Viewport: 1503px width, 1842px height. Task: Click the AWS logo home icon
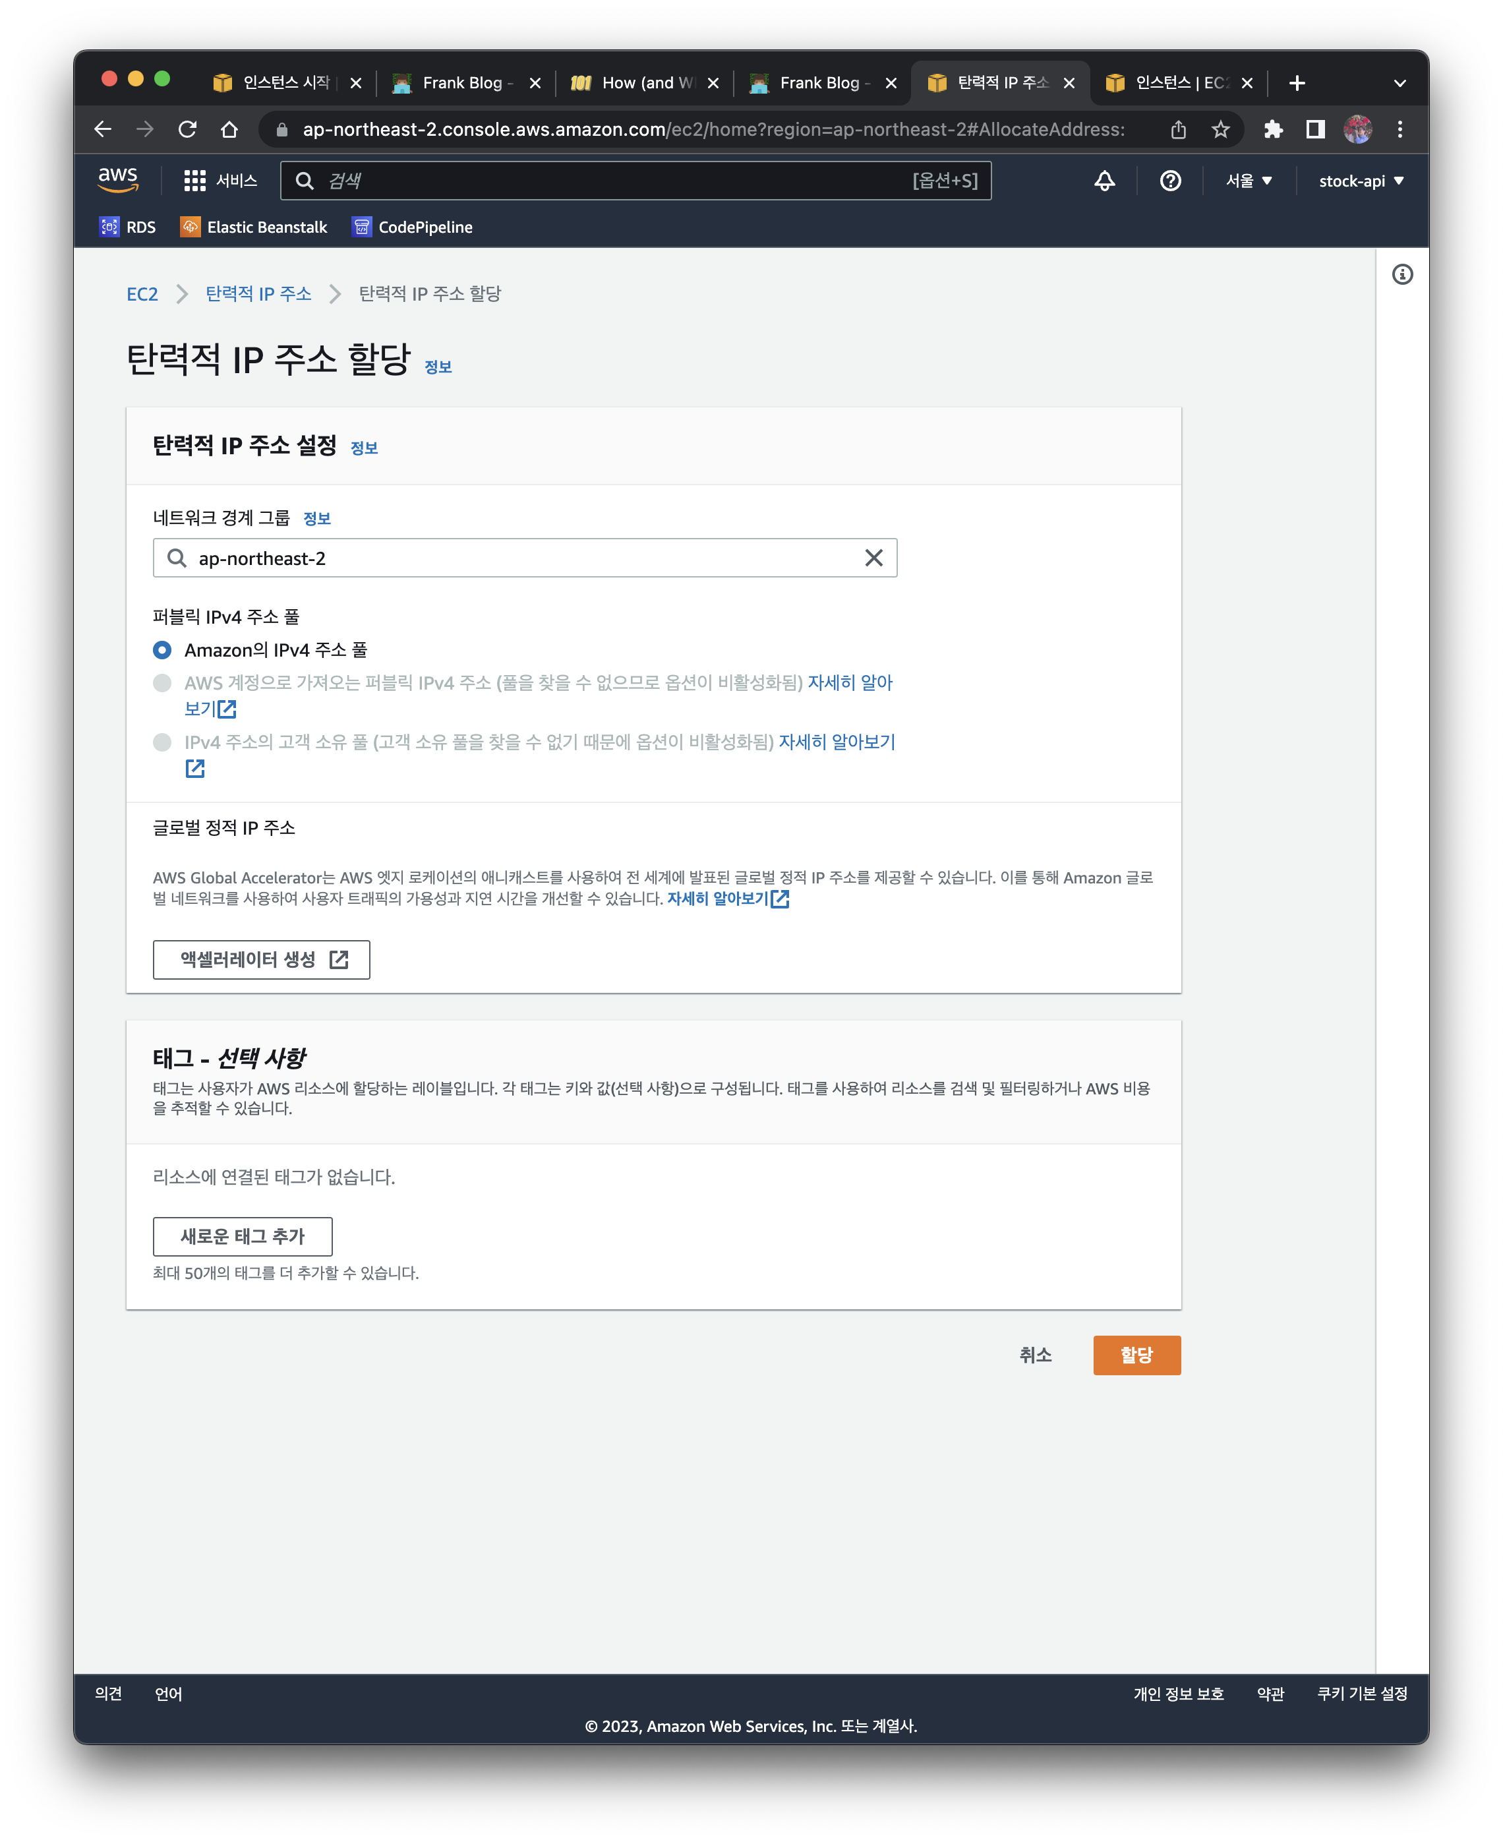(118, 180)
